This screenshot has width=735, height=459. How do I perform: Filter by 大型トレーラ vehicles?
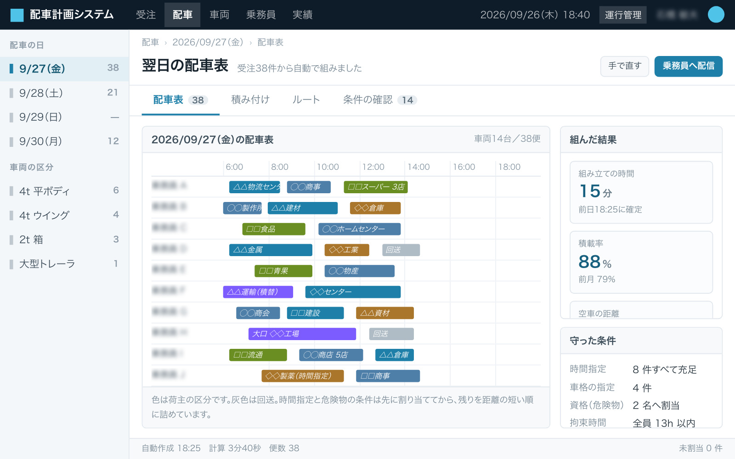click(x=64, y=264)
